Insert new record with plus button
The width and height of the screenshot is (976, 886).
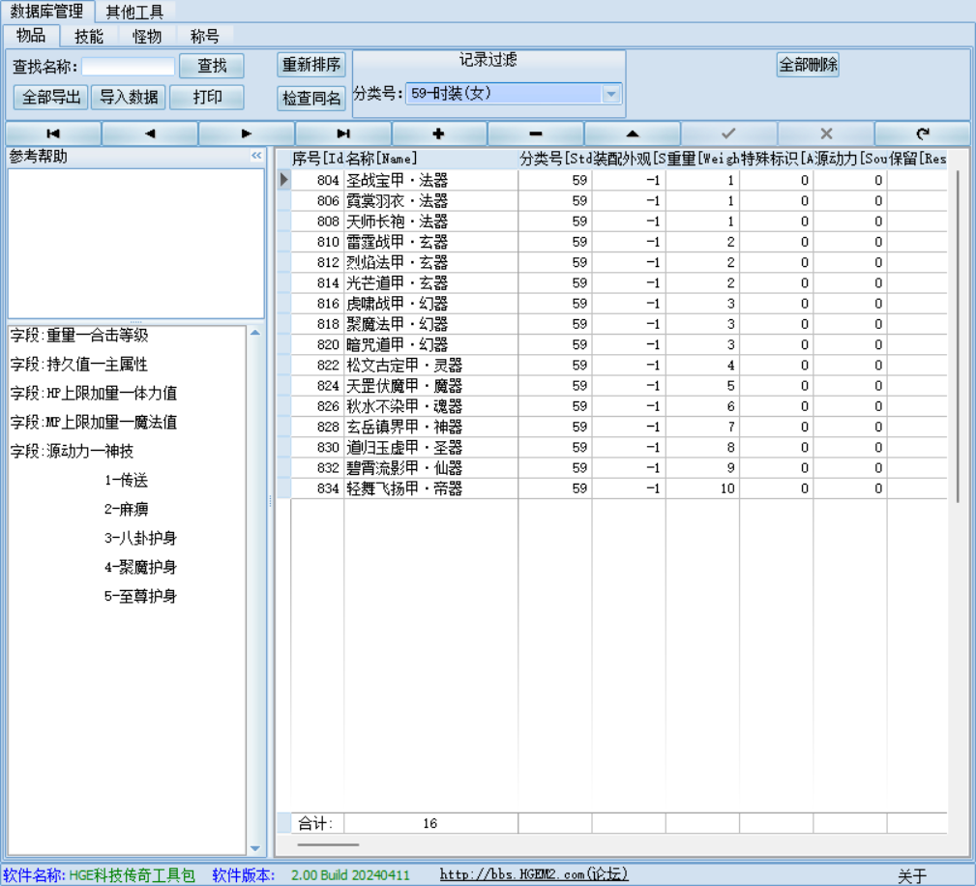click(439, 133)
